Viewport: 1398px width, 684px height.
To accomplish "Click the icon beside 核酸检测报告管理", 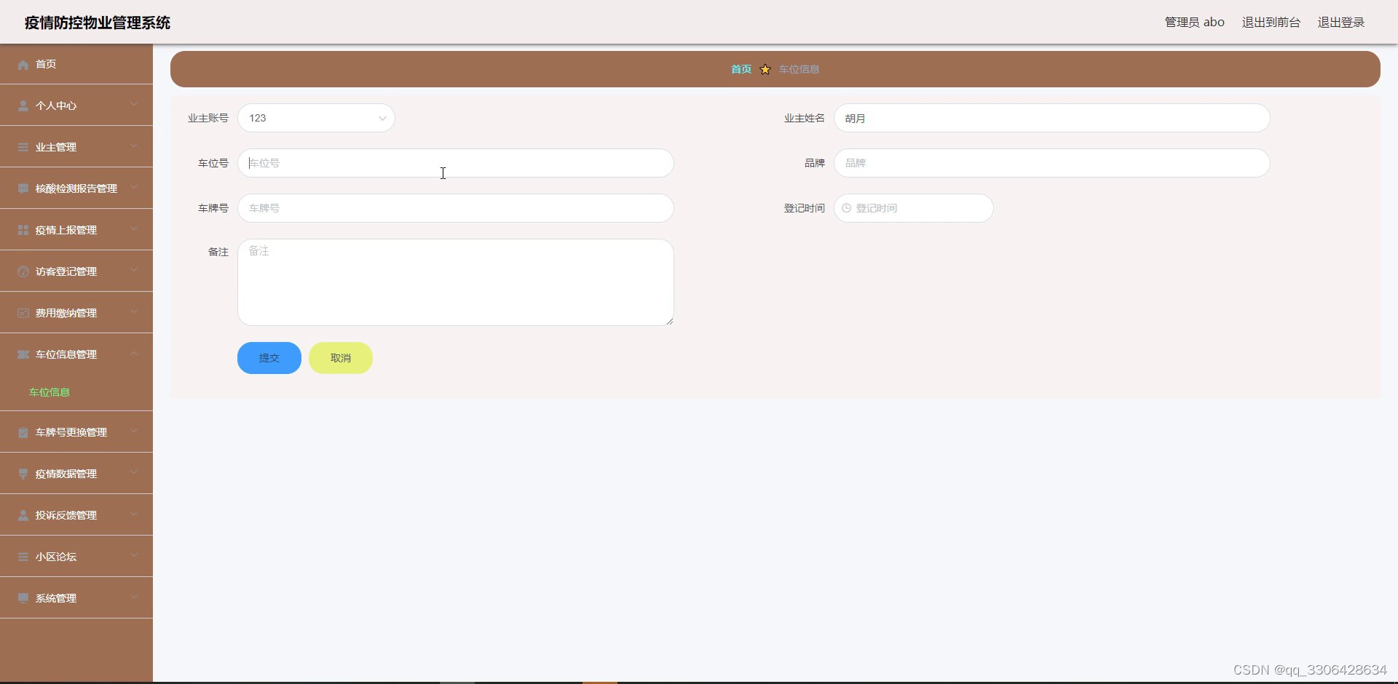I will pyautogui.click(x=23, y=189).
